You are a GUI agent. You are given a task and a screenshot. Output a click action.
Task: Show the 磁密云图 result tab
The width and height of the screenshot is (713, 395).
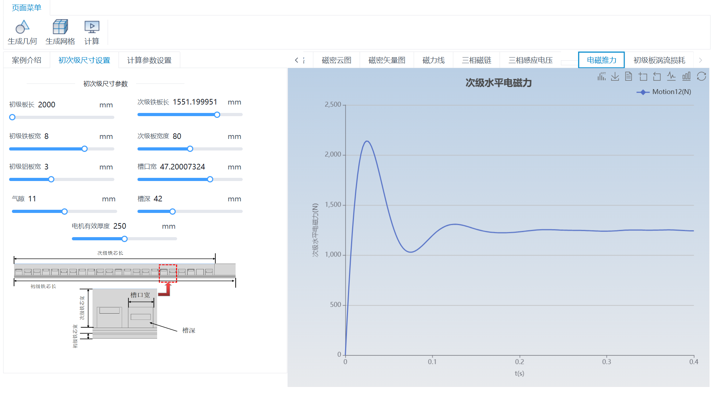point(337,60)
